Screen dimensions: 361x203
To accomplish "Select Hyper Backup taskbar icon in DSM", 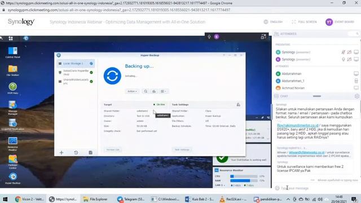I will pos(26,38).
